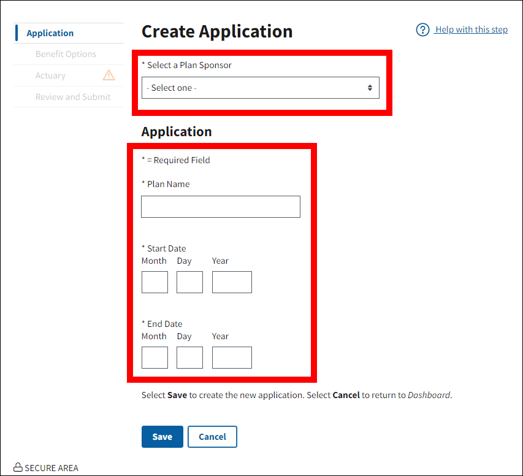Viewport: 523px width, 476px height.
Task: Navigate to the Review and Submit step
Action: click(x=73, y=97)
